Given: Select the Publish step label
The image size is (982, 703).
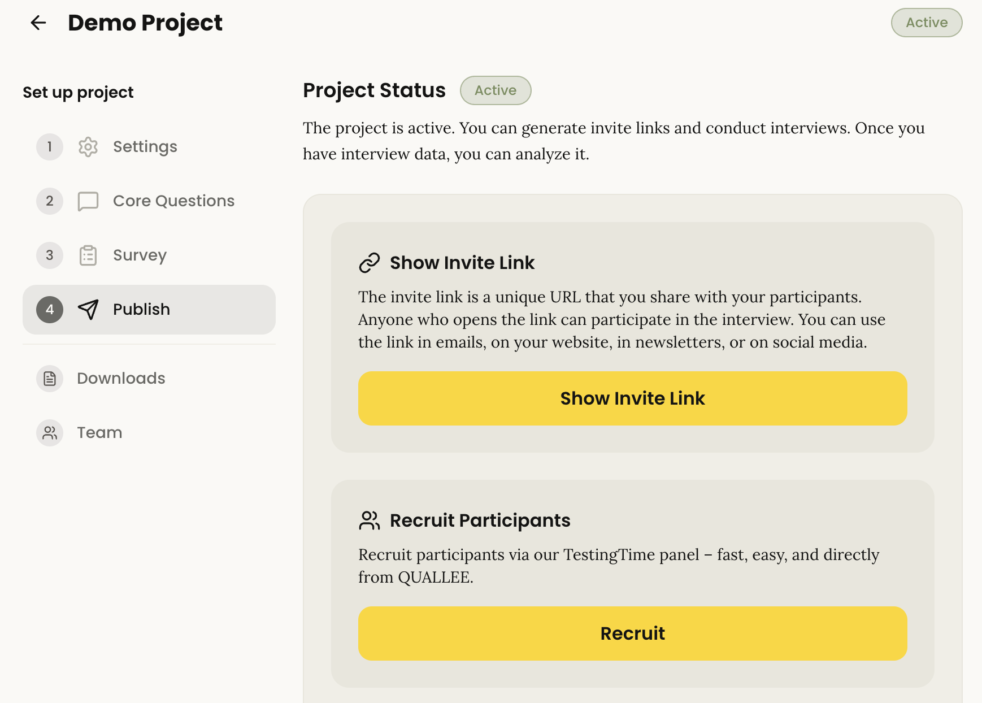Looking at the screenshot, I should pyautogui.click(x=141, y=310).
